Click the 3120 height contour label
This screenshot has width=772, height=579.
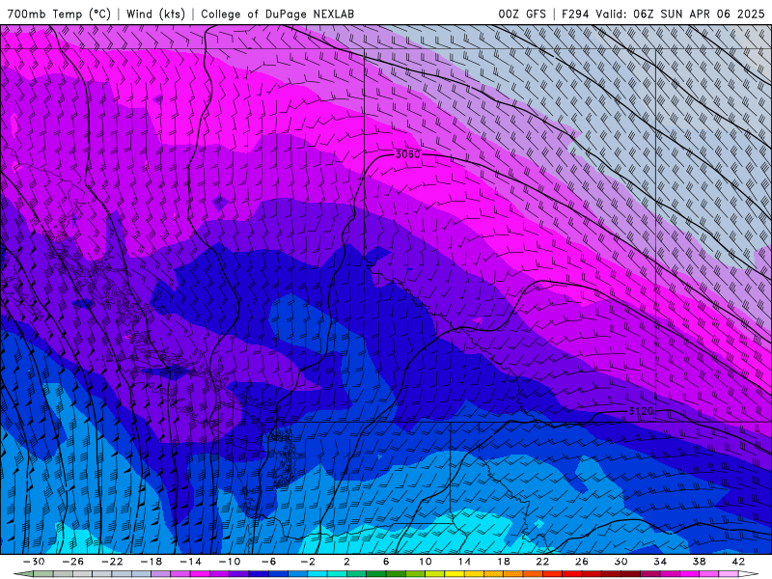tap(641, 411)
